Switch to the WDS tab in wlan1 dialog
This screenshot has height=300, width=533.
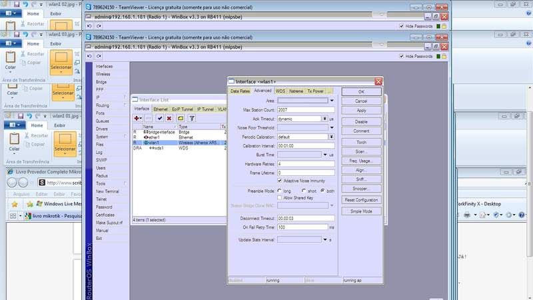point(280,91)
